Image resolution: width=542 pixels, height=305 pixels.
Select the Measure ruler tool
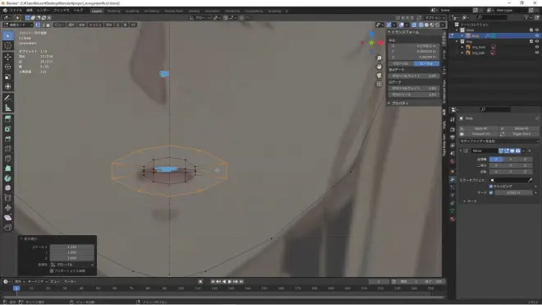point(8,108)
